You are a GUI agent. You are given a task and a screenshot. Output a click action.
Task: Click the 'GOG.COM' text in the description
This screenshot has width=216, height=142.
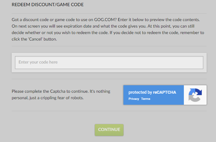coord(104,20)
